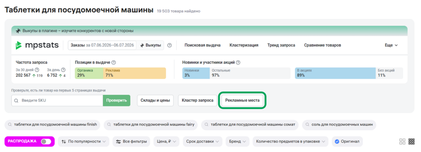
Task: Click the Без акций 11% bar segment
Action: [x=389, y=73]
